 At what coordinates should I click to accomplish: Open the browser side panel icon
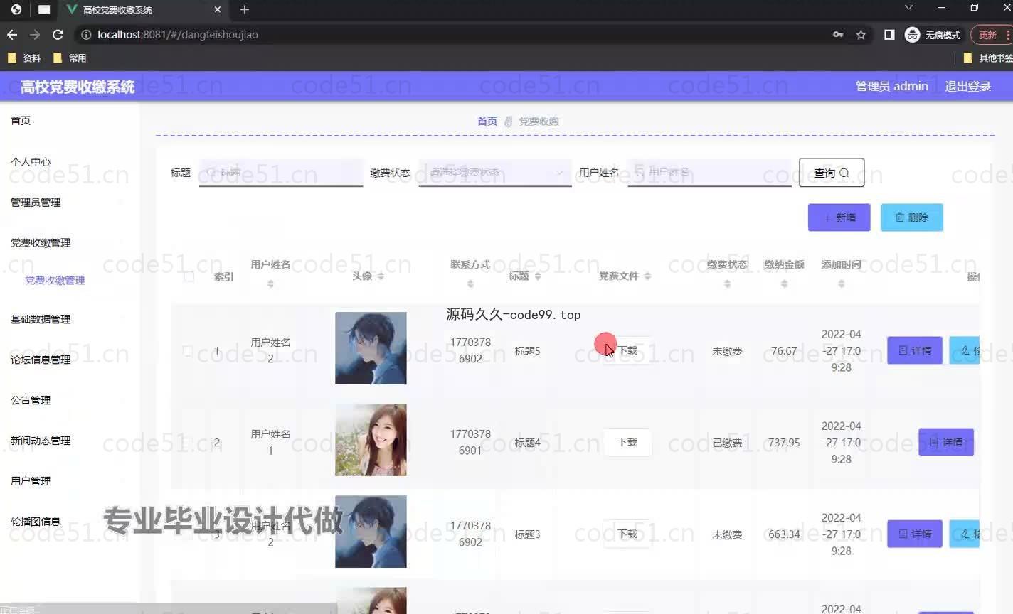click(x=889, y=34)
